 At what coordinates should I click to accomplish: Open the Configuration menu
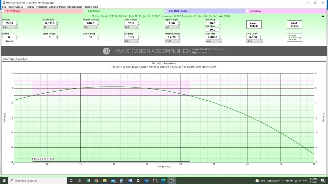74,7
